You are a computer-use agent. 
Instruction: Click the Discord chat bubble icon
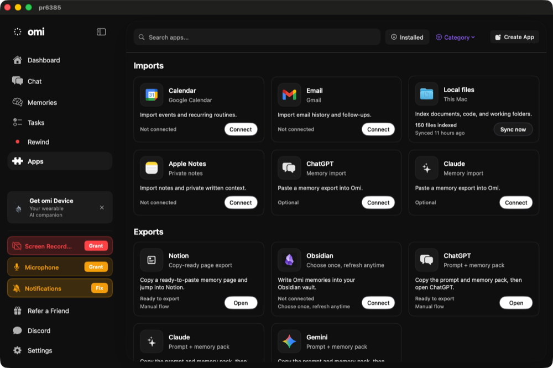pos(17,330)
